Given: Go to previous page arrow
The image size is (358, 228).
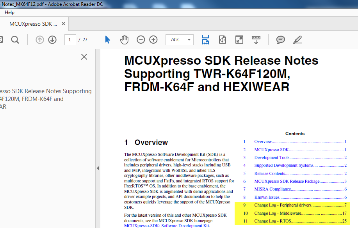Looking at the screenshot, I should pos(40,40).
